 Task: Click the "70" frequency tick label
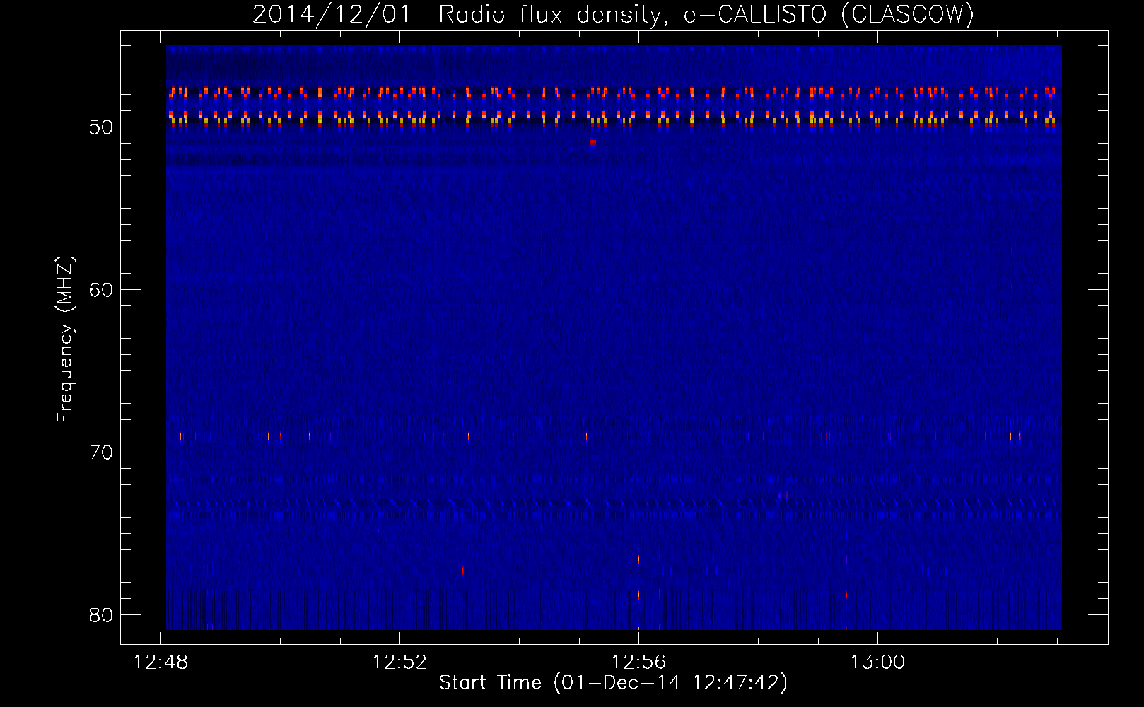101,452
